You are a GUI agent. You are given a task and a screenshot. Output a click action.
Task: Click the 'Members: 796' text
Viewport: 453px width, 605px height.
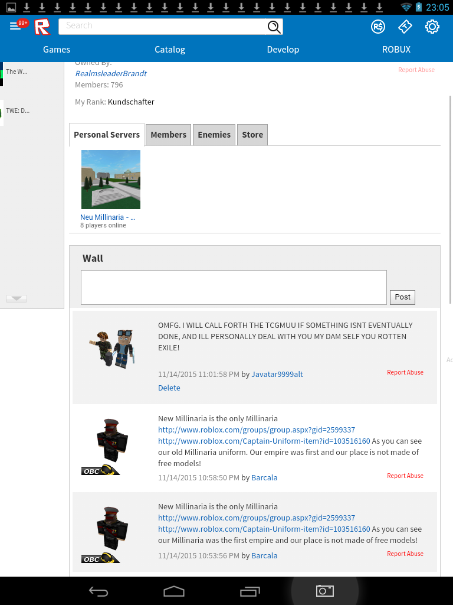[x=99, y=85]
